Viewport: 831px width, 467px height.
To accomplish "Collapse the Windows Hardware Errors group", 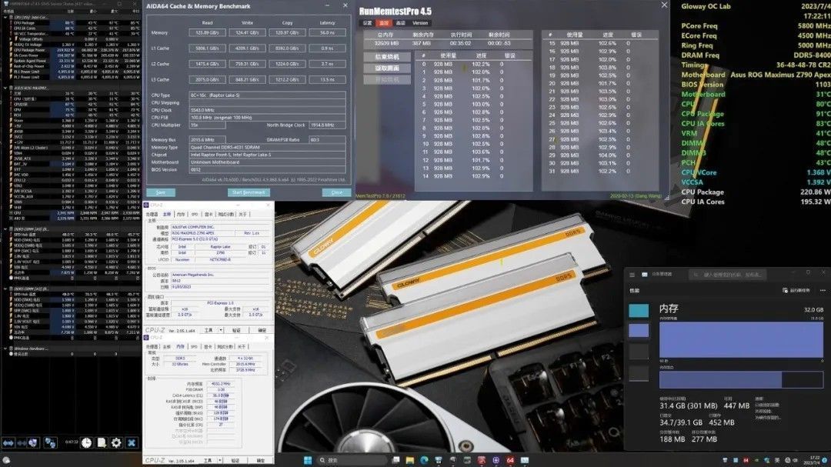I will (5, 349).
